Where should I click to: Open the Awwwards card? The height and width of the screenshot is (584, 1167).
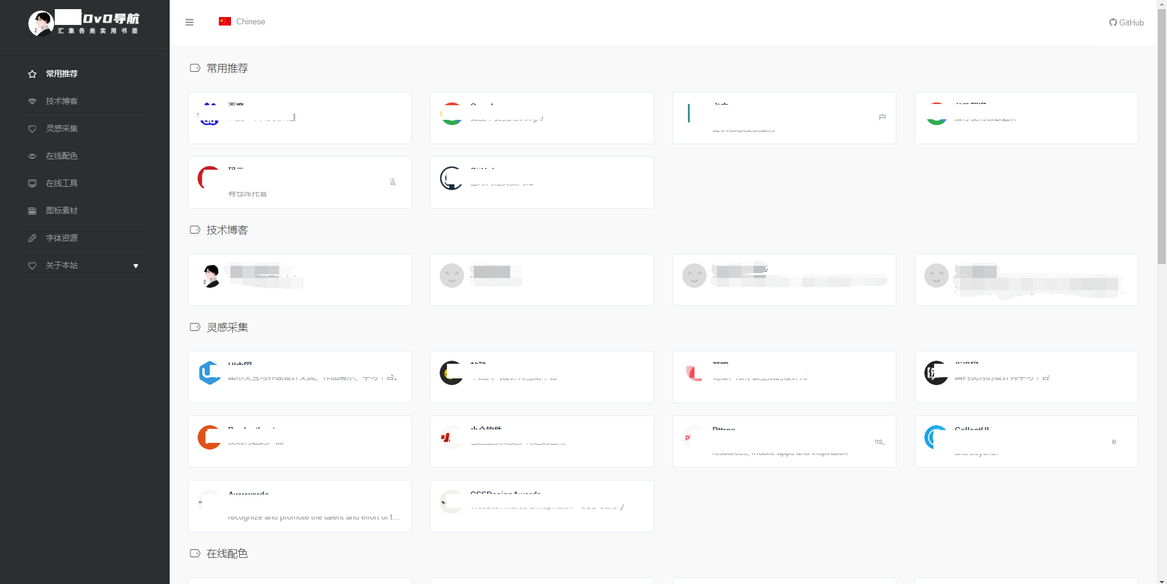click(300, 506)
